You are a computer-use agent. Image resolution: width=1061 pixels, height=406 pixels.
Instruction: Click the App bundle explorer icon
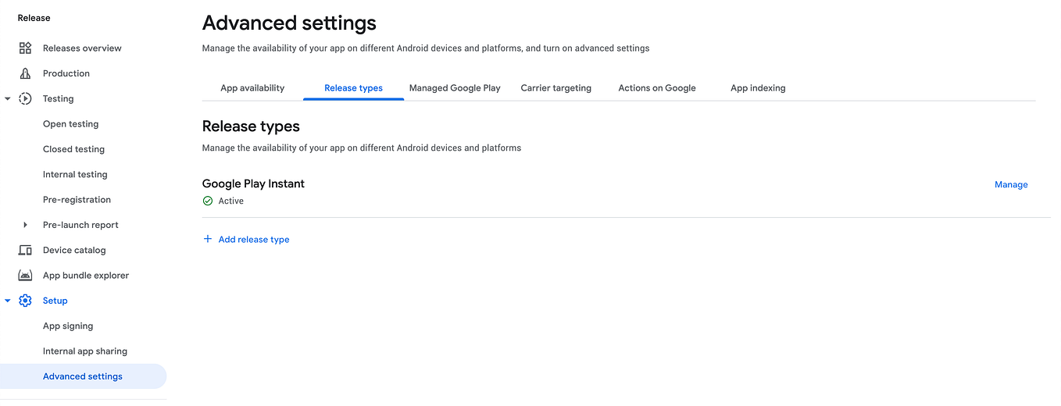pyautogui.click(x=25, y=276)
